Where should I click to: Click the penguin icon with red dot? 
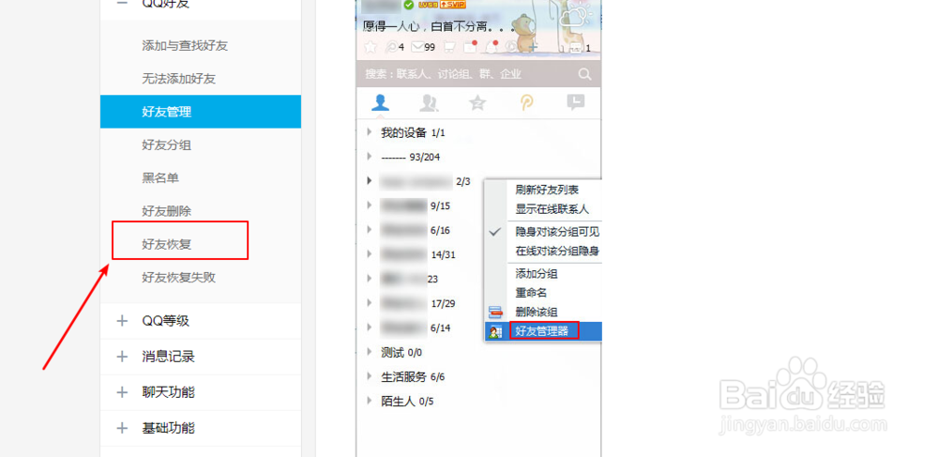pos(492,46)
